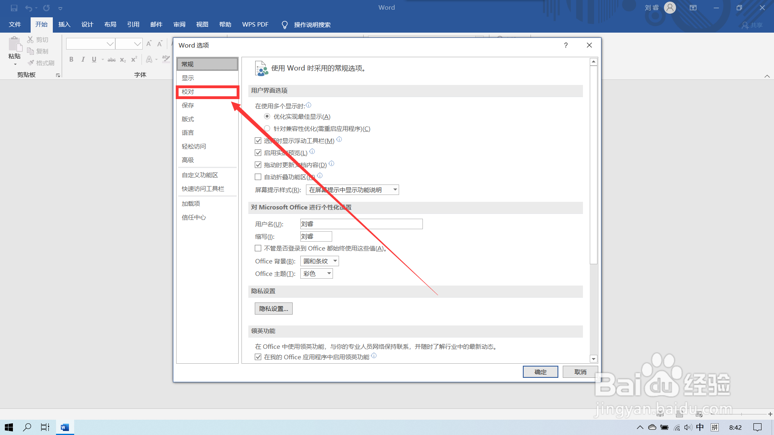Select 校对 in options sidebar
Screen dimensions: 774x435
[x=207, y=92]
